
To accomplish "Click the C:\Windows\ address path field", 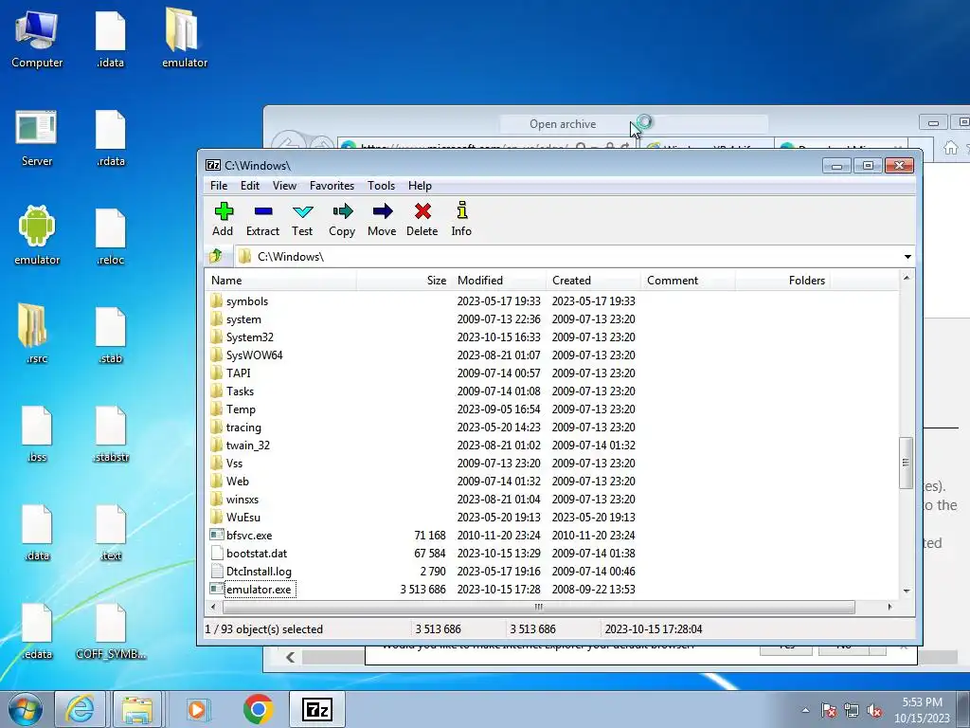I will 566,256.
